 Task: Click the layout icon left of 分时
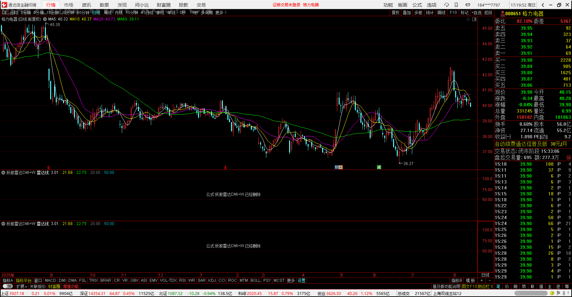tap(4, 13)
